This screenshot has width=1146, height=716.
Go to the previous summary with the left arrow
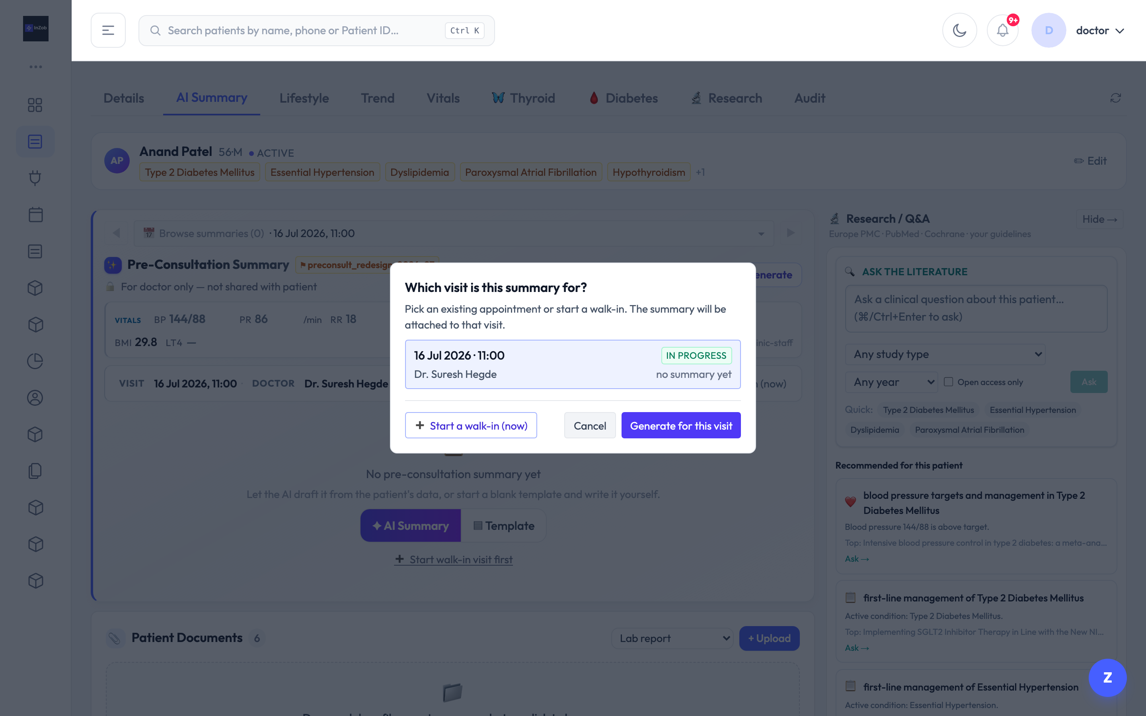tap(117, 233)
